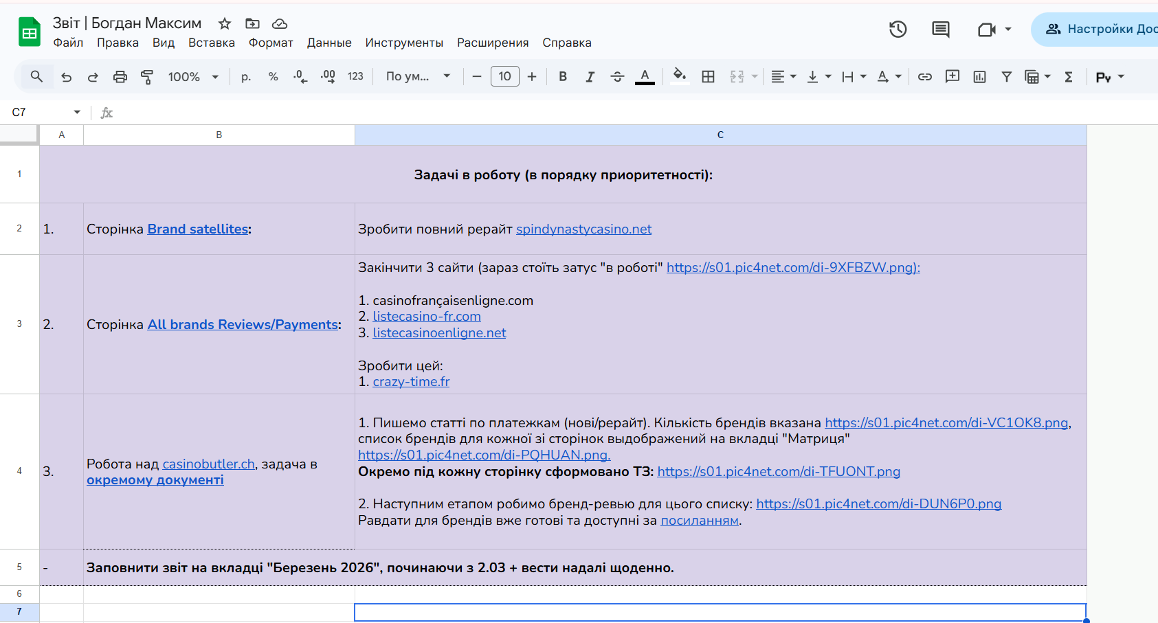Toggle italic text formatting

tap(590, 77)
